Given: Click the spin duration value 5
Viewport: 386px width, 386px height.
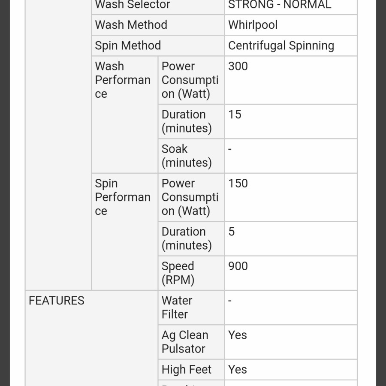Looking at the screenshot, I should pyautogui.click(x=232, y=232).
